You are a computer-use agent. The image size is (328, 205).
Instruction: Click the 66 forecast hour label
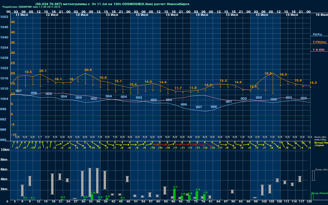click(x=173, y=202)
